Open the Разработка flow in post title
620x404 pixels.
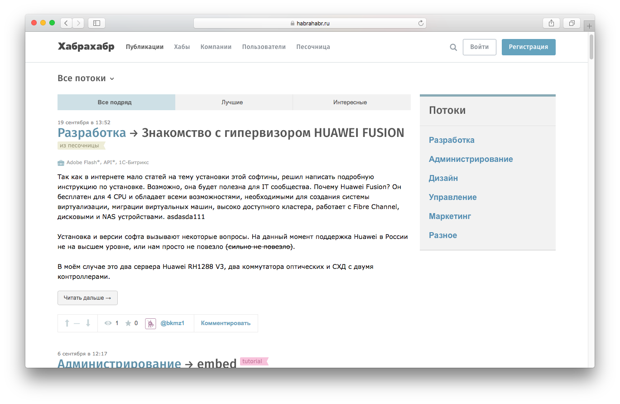pos(92,133)
